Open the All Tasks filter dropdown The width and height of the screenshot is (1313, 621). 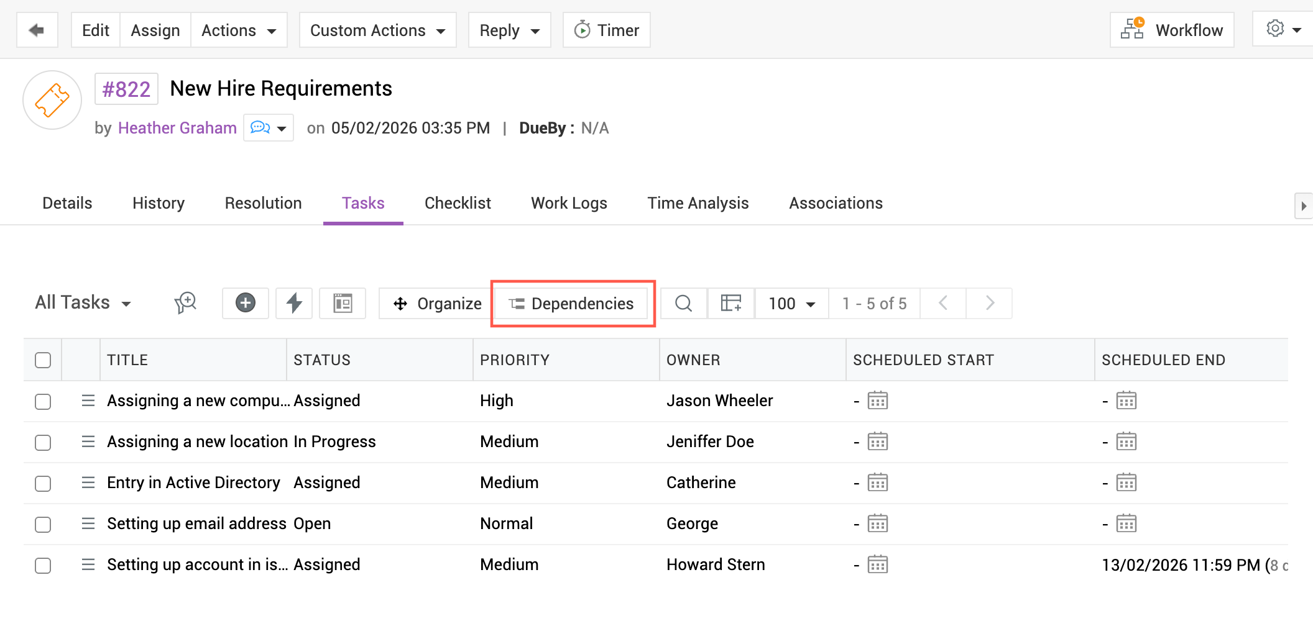(x=83, y=303)
